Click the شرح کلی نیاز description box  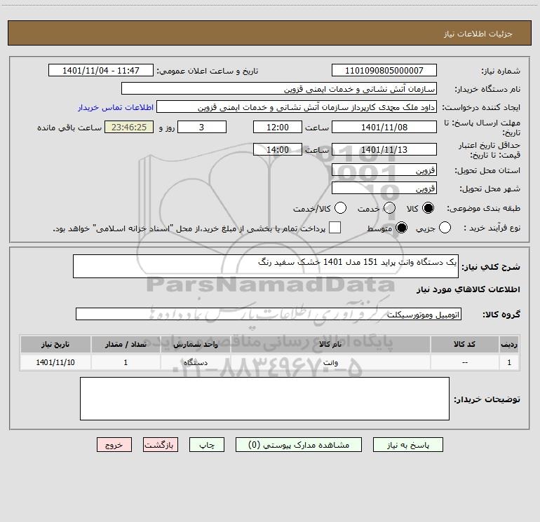(x=266, y=266)
